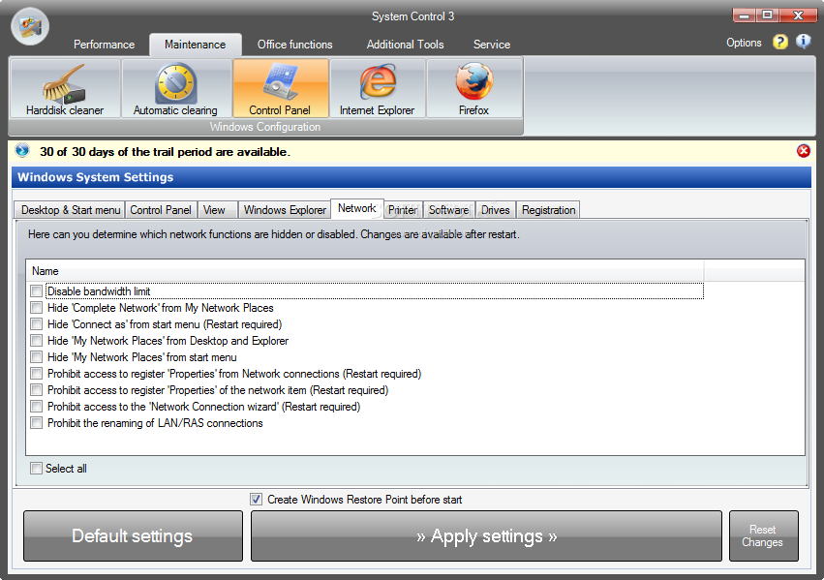
Task: Click '30 of 30 days' trial period text
Action: coord(165,152)
